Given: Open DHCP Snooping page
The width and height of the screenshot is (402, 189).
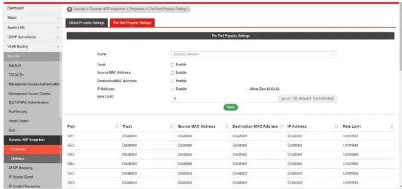Looking at the screenshot, I should click(20, 168).
